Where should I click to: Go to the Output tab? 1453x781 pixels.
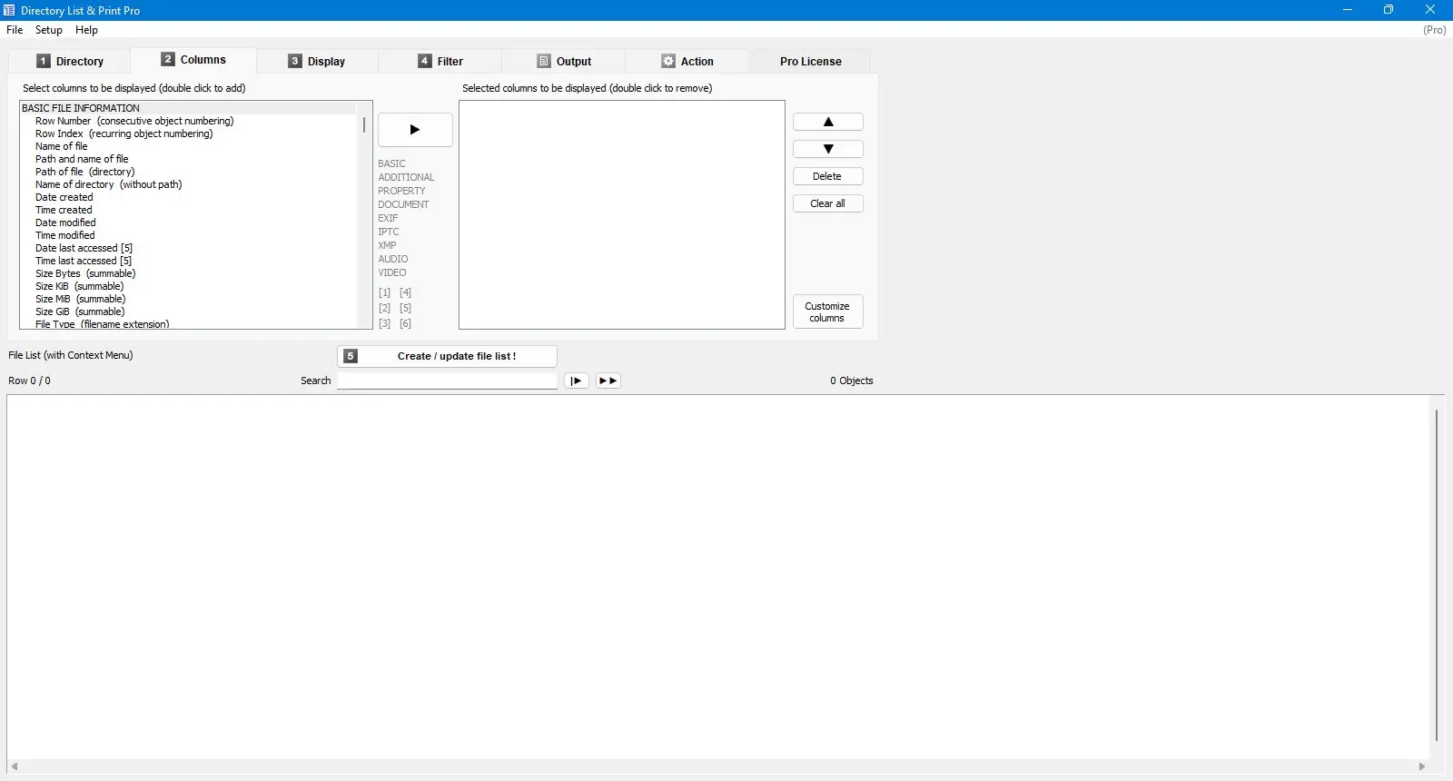(x=564, y=61)
